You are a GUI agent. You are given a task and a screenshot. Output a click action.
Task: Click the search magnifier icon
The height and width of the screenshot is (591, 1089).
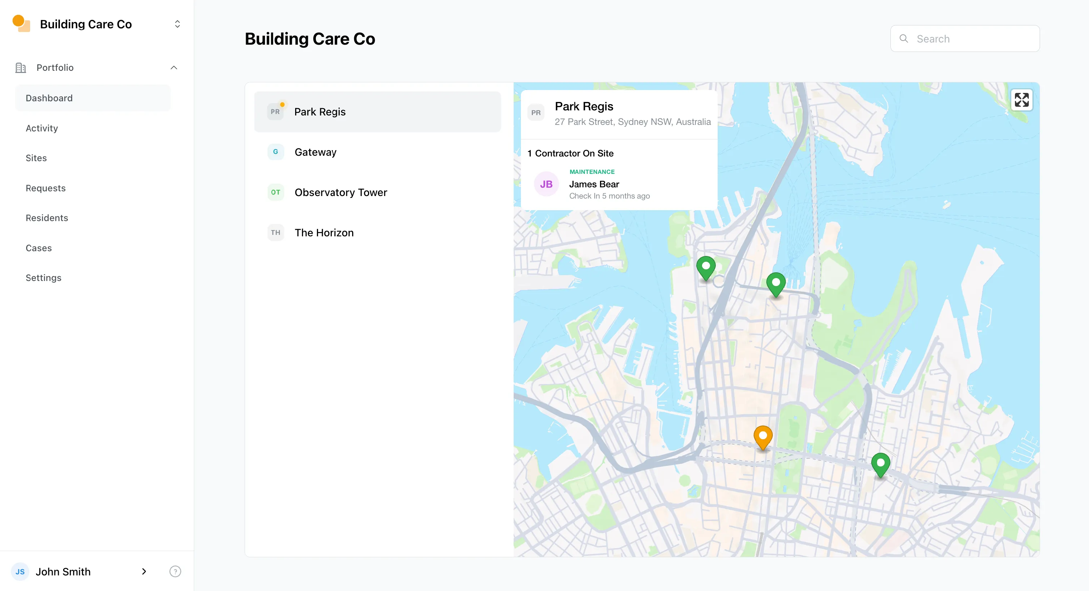904,38
